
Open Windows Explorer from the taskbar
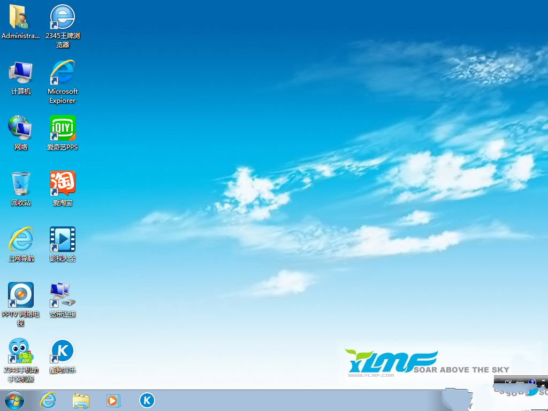(81, 400)
